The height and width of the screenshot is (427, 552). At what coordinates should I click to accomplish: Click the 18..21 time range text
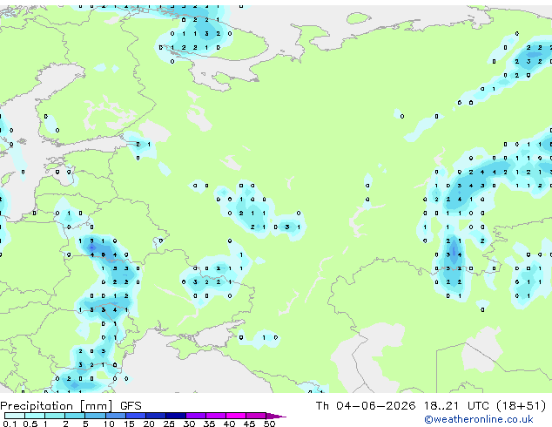(441, 406)
